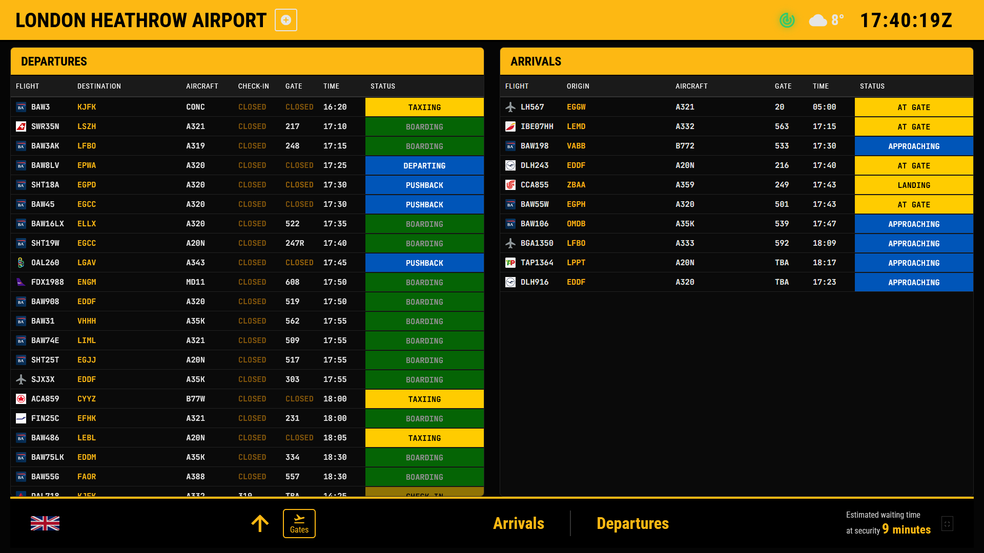Viewport: 984px width, 553px height.
Task: Click the TIME column header in Departures
Action: (x=331, y=86)
